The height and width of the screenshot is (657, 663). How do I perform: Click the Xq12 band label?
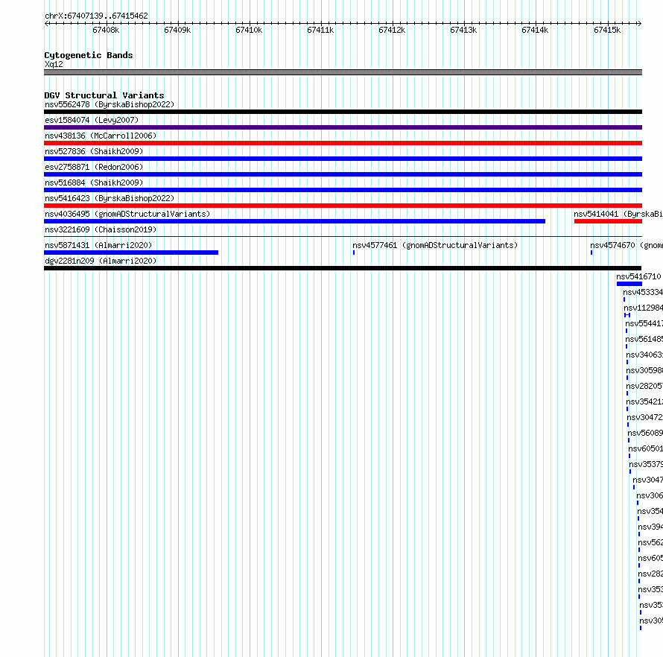coord(54,65)
